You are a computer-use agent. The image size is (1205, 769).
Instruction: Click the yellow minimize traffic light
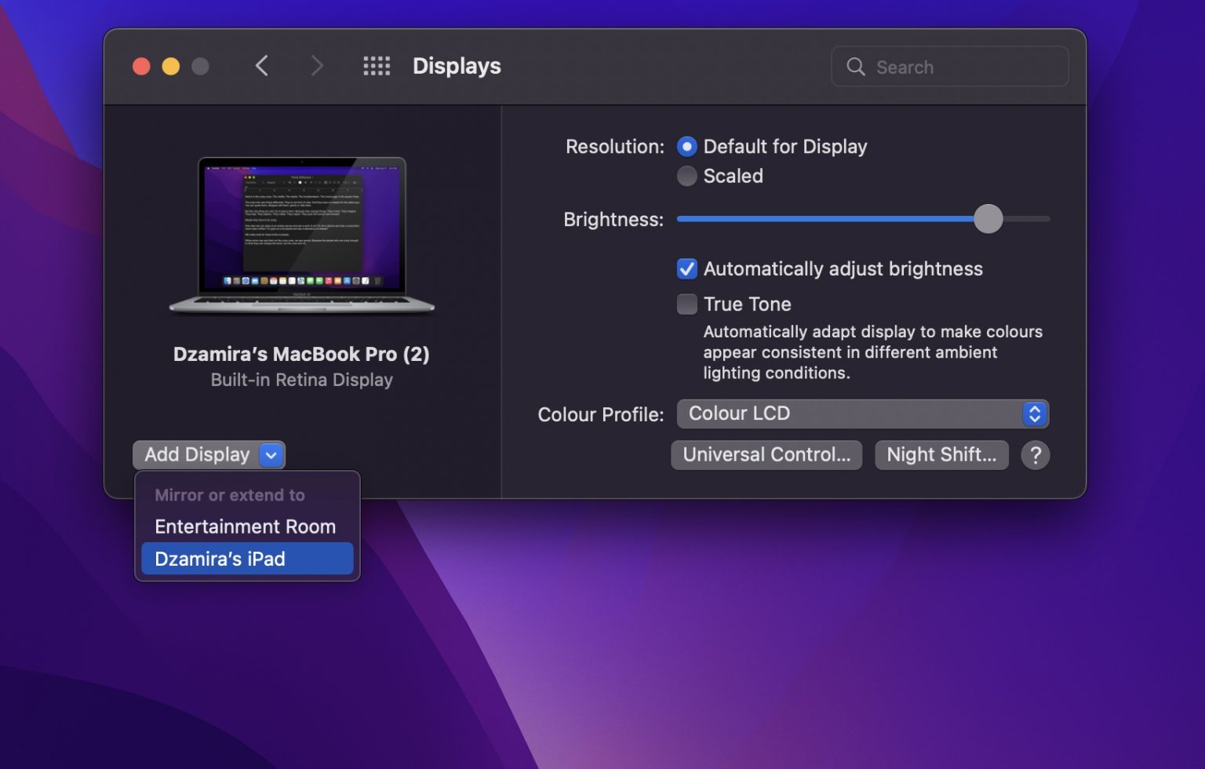(171, 66)
